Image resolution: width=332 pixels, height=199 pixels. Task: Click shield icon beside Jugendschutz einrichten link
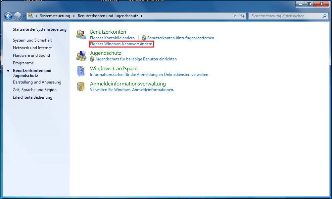pyautogui.click(x=92, y=59)
